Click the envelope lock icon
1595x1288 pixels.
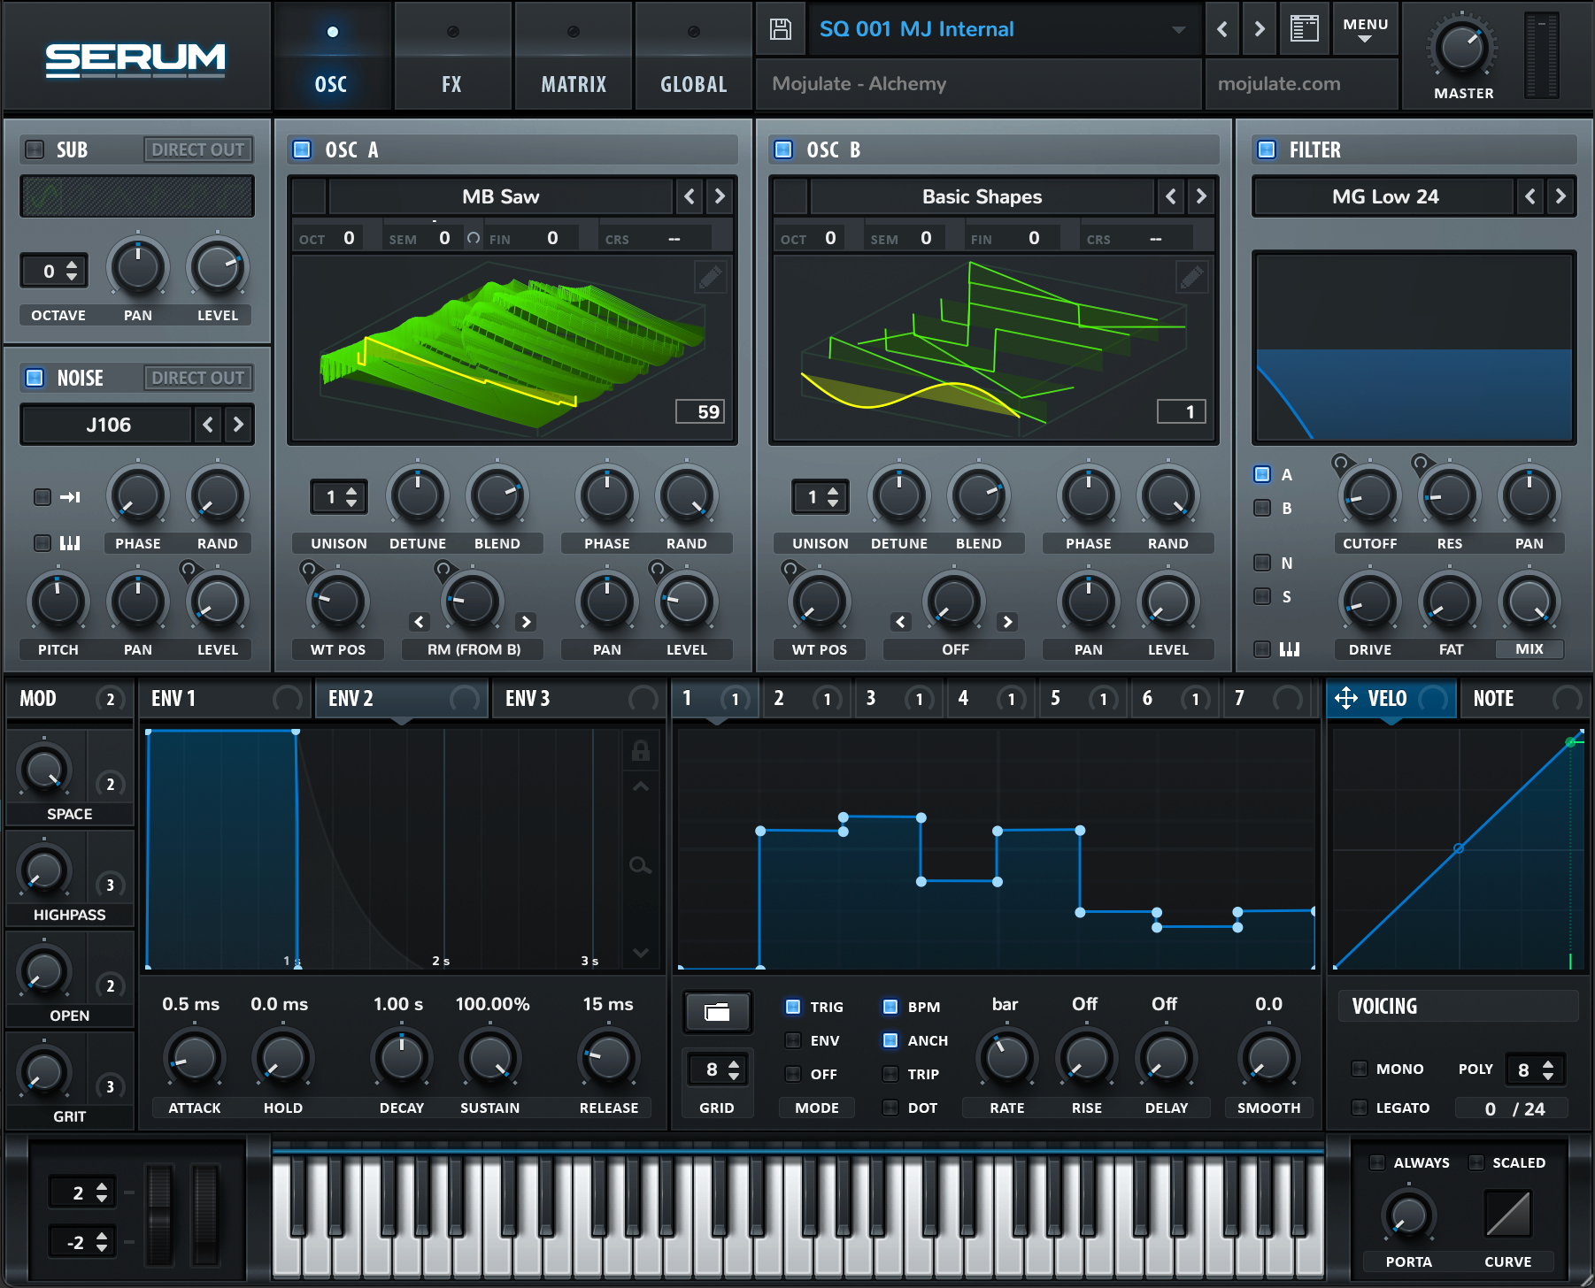point(641,751)
